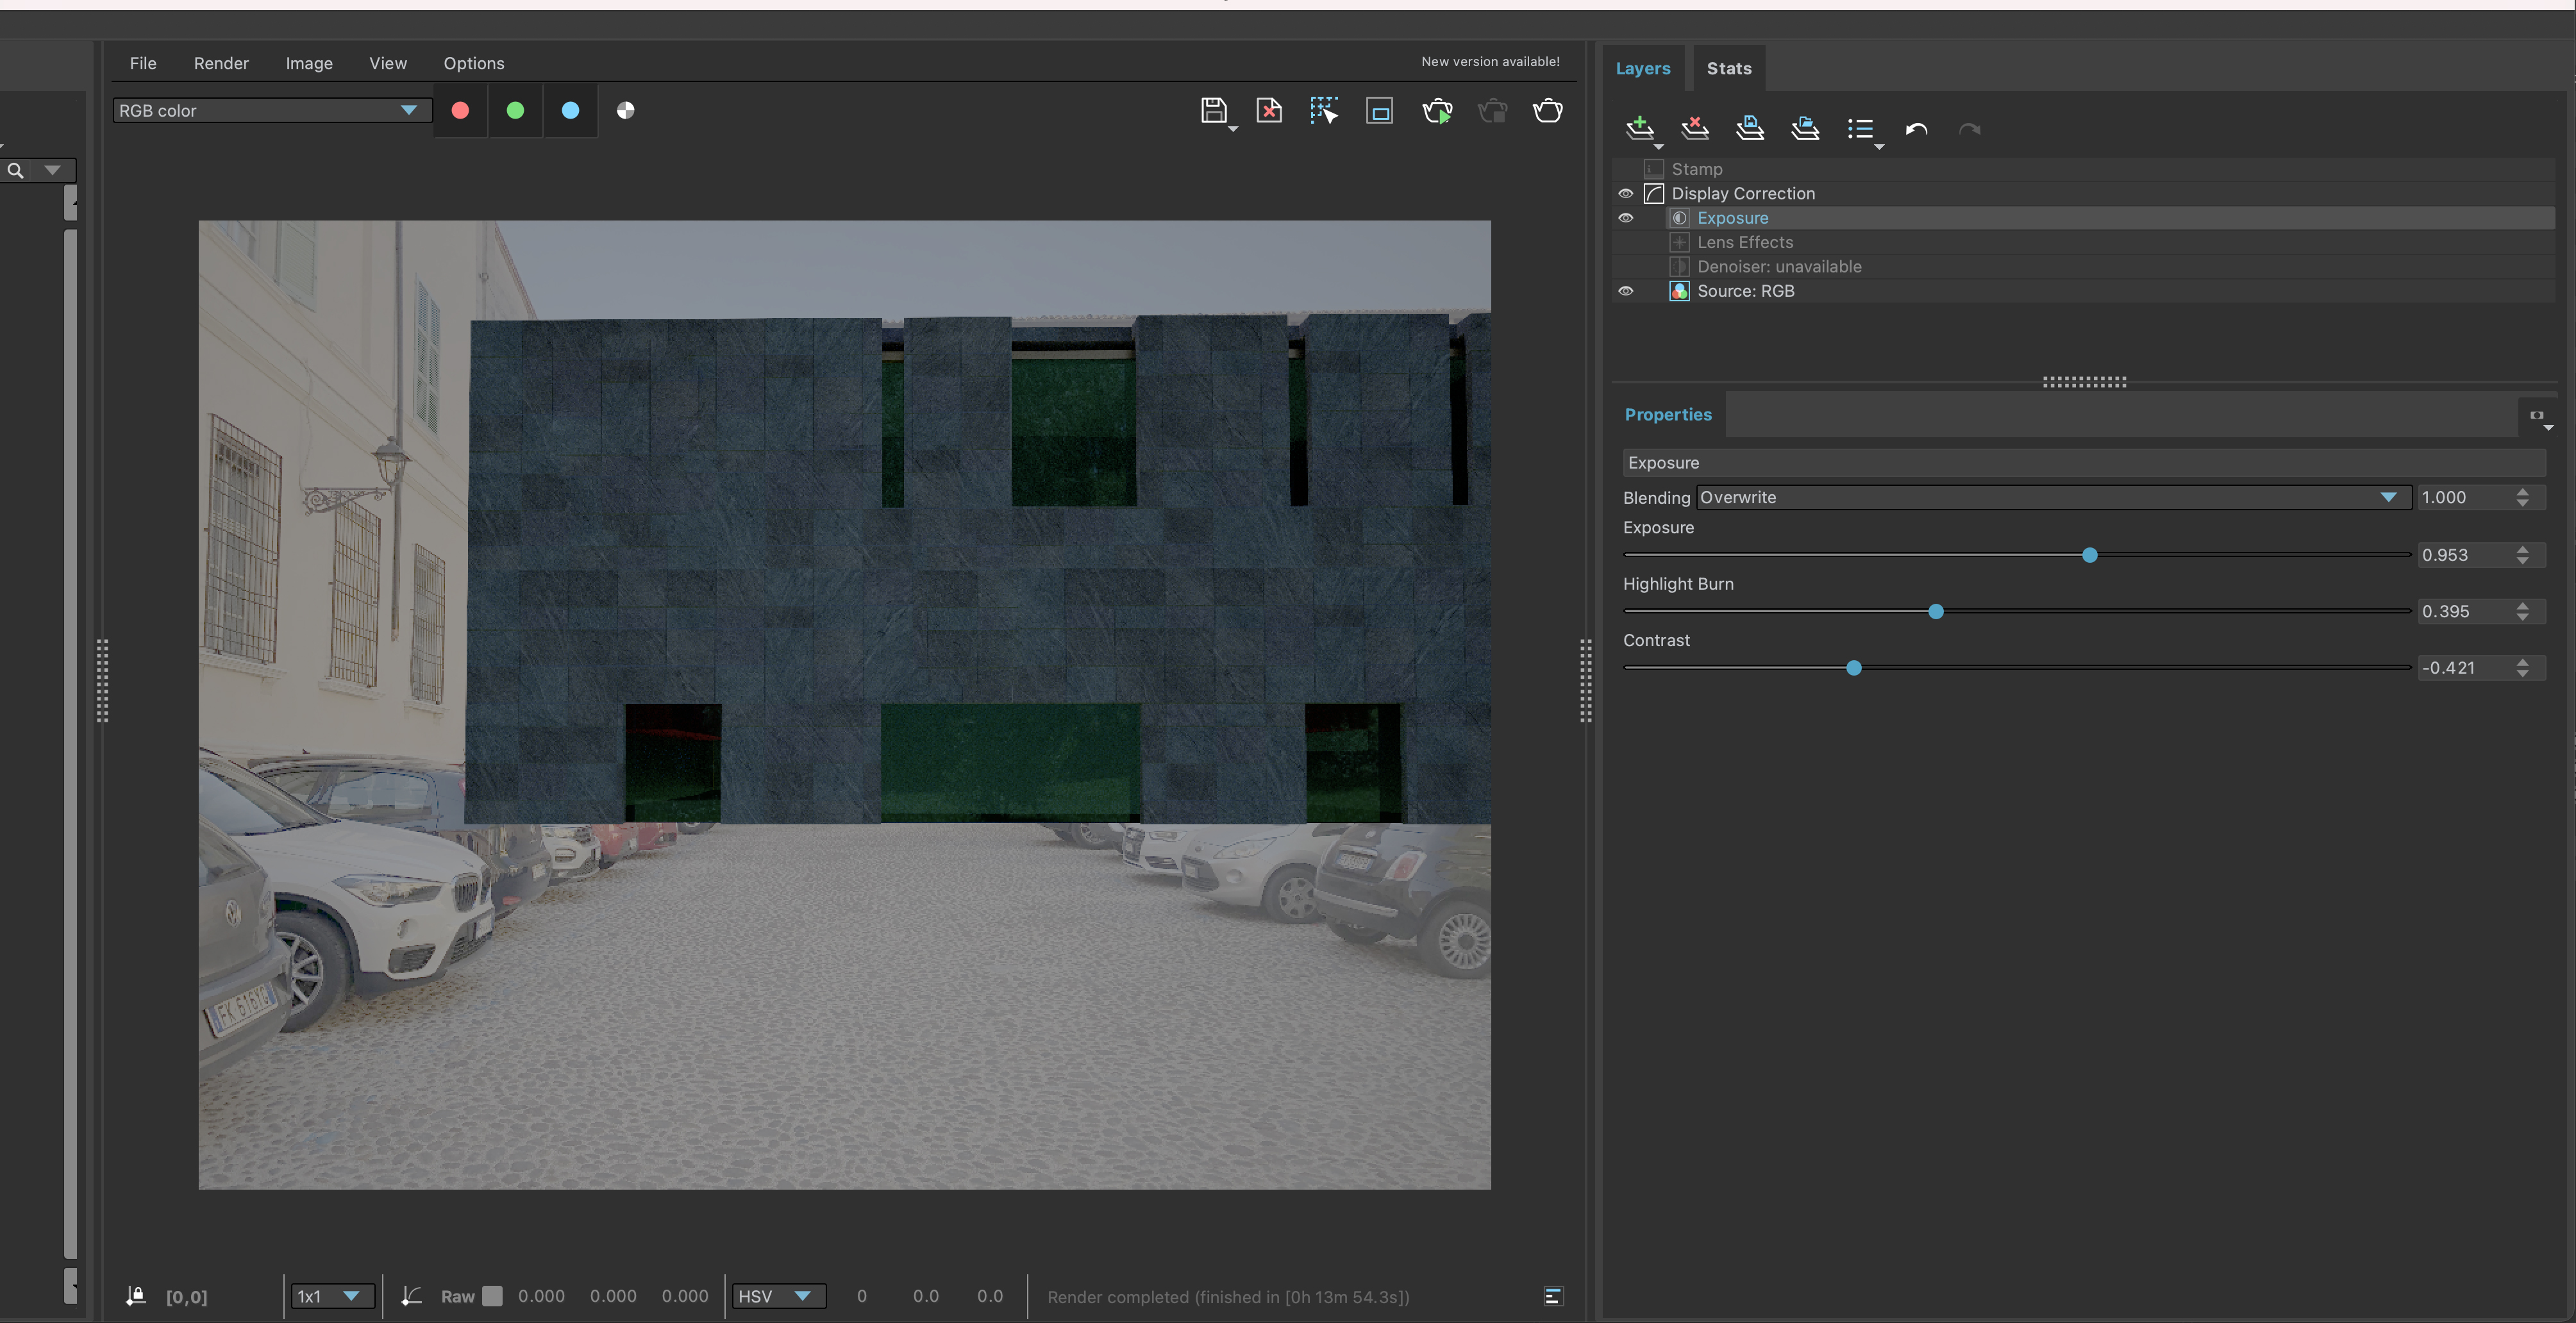Click the delete layer icon
Viewport: 2576px width, 1323px height.
[x=1695, y=128]
